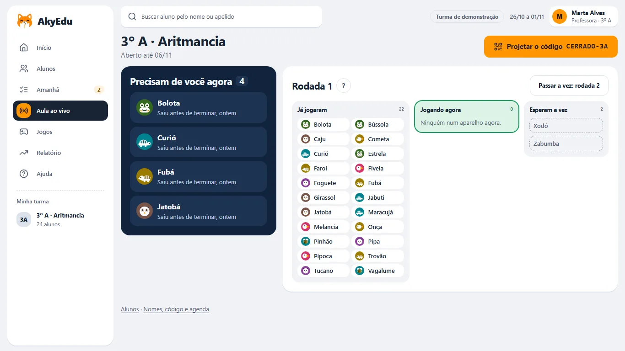
Task: Click the AkyEdu fox logo
Action: (x=25, y=21)
